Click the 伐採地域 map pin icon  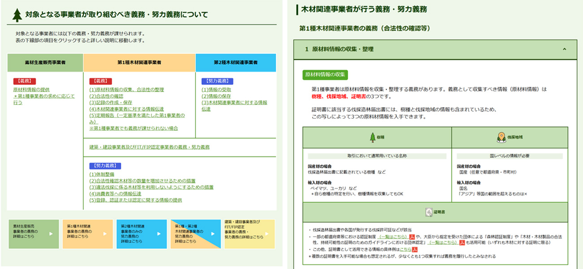click(x=501, y=137)
